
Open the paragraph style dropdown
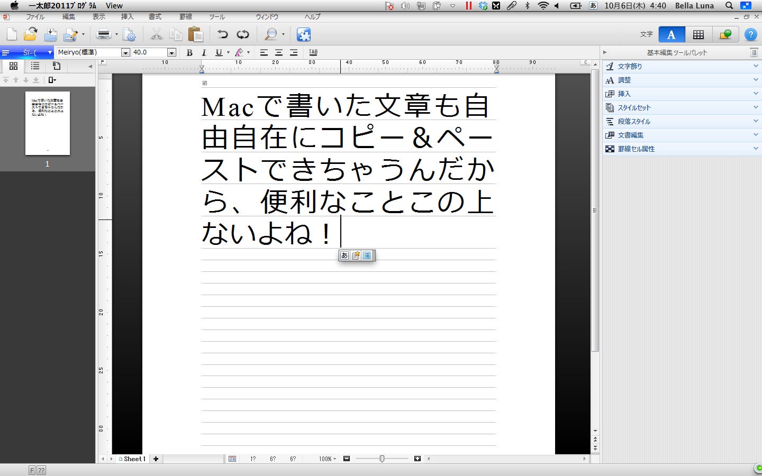point(50,52)
